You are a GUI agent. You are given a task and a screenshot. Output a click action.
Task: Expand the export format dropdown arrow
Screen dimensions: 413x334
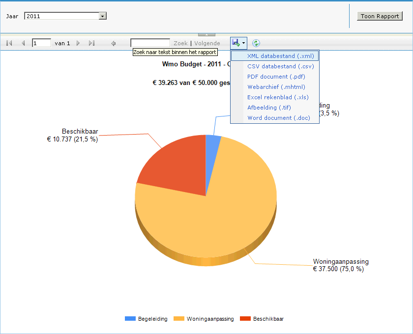click(x=242, y=43)
